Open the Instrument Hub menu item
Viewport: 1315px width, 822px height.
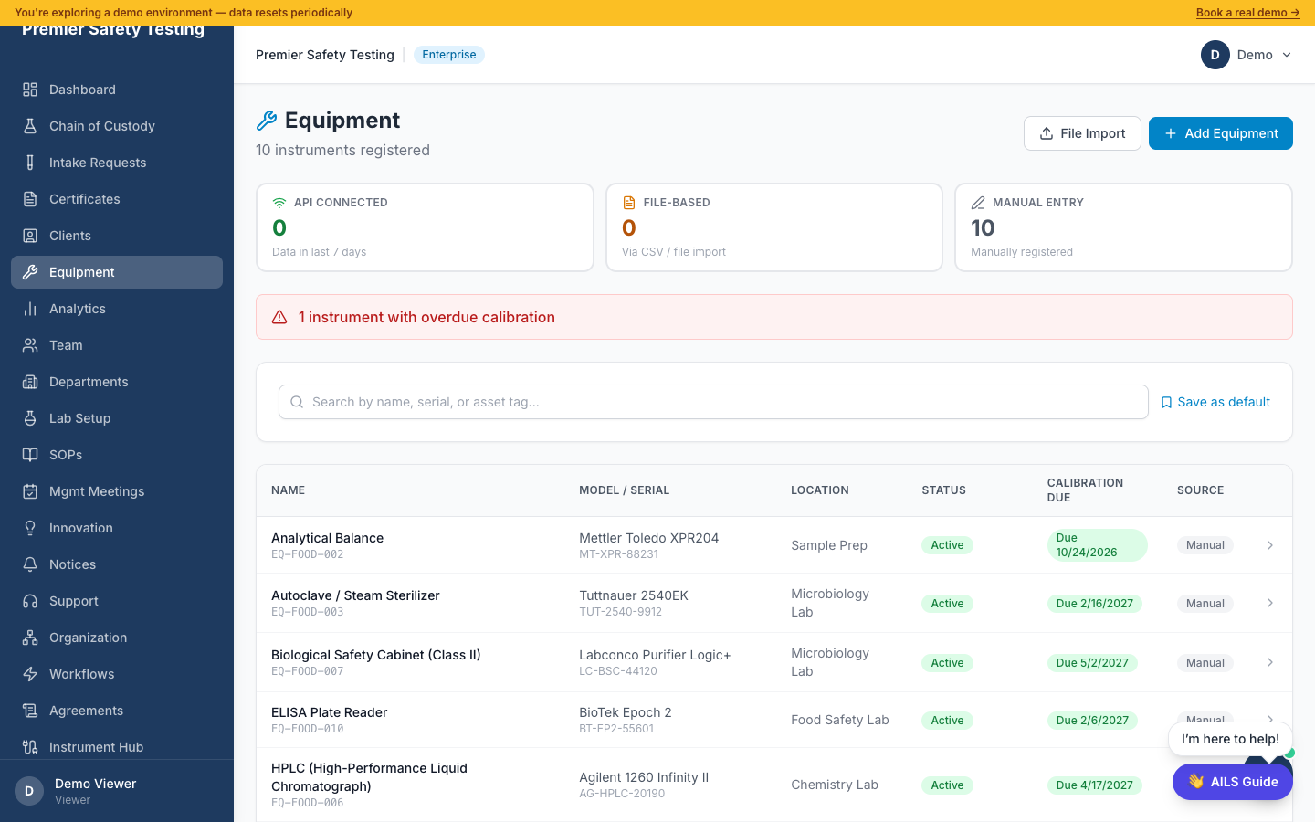tap(117, 747)
